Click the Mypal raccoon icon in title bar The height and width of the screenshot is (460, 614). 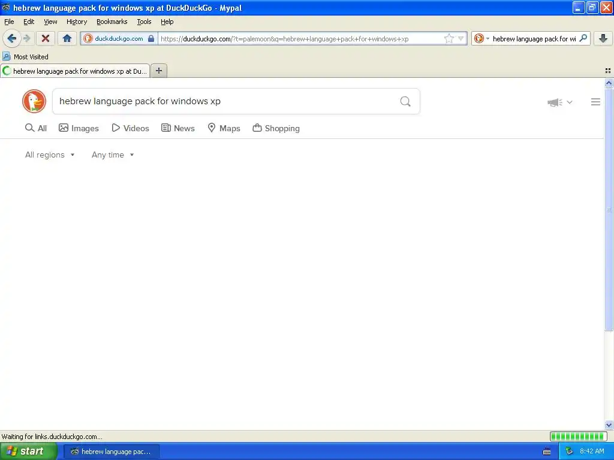tap(6, 7)
